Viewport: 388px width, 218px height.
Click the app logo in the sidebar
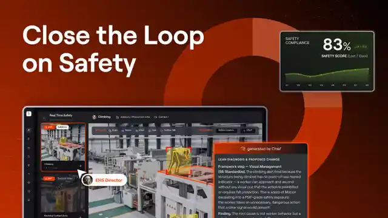pos(28,114)
